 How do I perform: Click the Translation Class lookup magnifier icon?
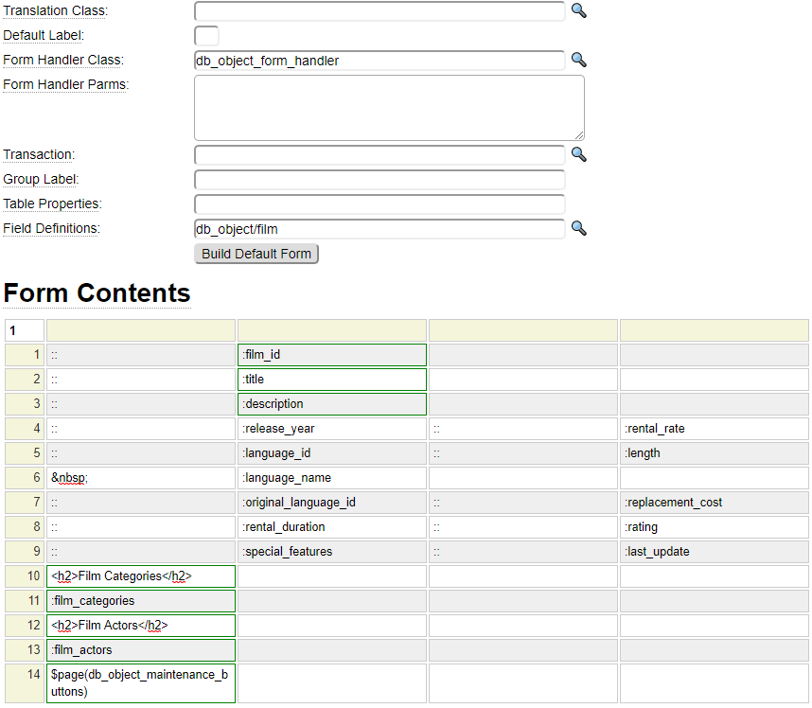578,10
